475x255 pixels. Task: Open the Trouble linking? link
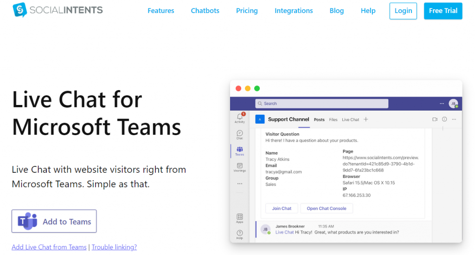114,247
